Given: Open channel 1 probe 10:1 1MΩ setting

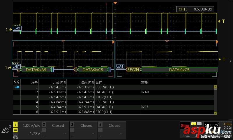Looking at the screenshot, I should coord(15,137).
